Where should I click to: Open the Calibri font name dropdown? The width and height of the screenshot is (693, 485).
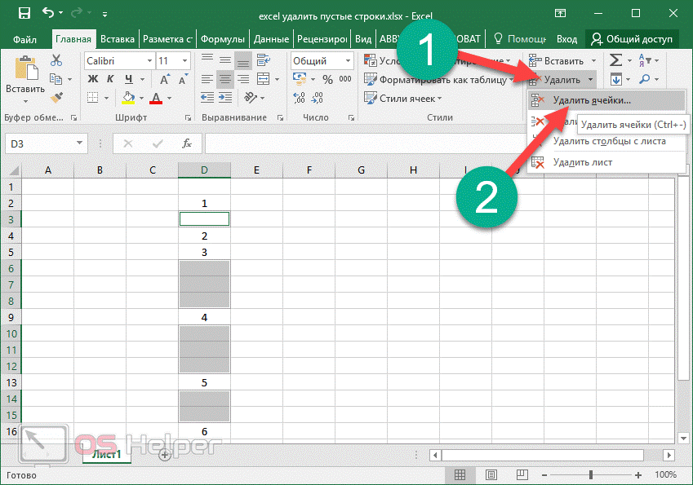point(149,61)
